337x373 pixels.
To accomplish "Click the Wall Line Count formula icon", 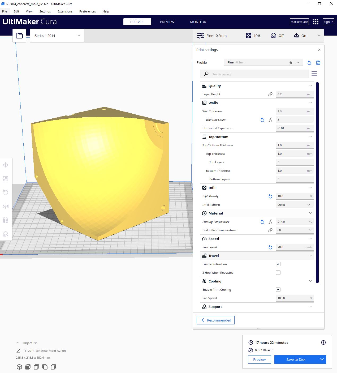I will coord(270,120).
